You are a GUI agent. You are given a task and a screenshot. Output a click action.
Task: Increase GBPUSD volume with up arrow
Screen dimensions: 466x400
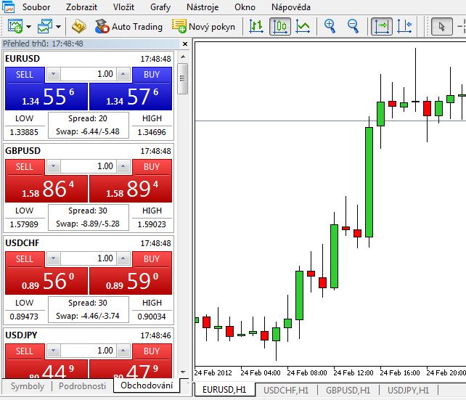(123, 166)
